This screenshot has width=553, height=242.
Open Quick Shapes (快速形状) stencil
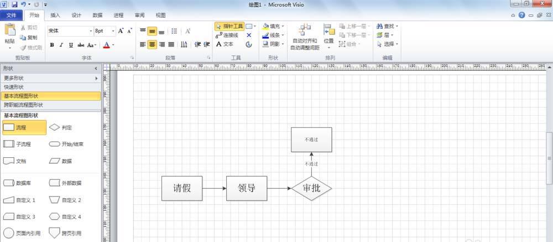(50, 87)
